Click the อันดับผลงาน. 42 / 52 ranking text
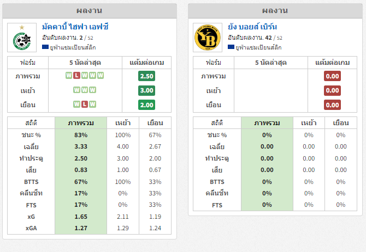The height and width of the screenshot is (252, 366). pos(255,38)
